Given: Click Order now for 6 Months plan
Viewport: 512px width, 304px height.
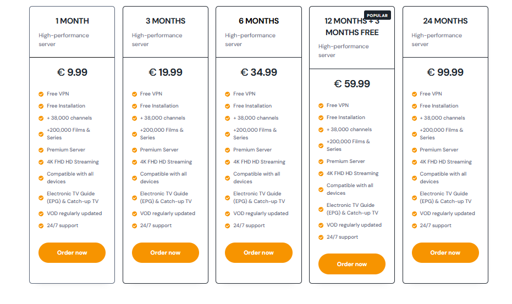Looking at the screenshot, I should coord(258,252).
